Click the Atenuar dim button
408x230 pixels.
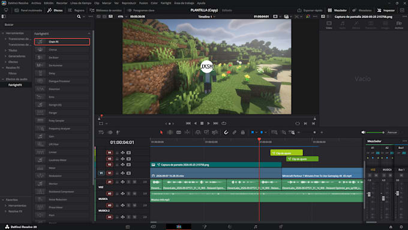click(x=392, y=132)
